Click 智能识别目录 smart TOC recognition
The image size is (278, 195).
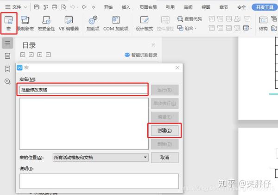point(141,55)
